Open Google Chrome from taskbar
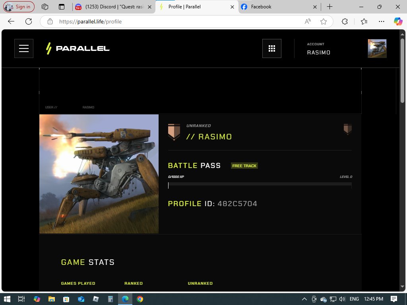Image resolution: width=407 pixels, height=305 pixels. click(x=140, y=299)
